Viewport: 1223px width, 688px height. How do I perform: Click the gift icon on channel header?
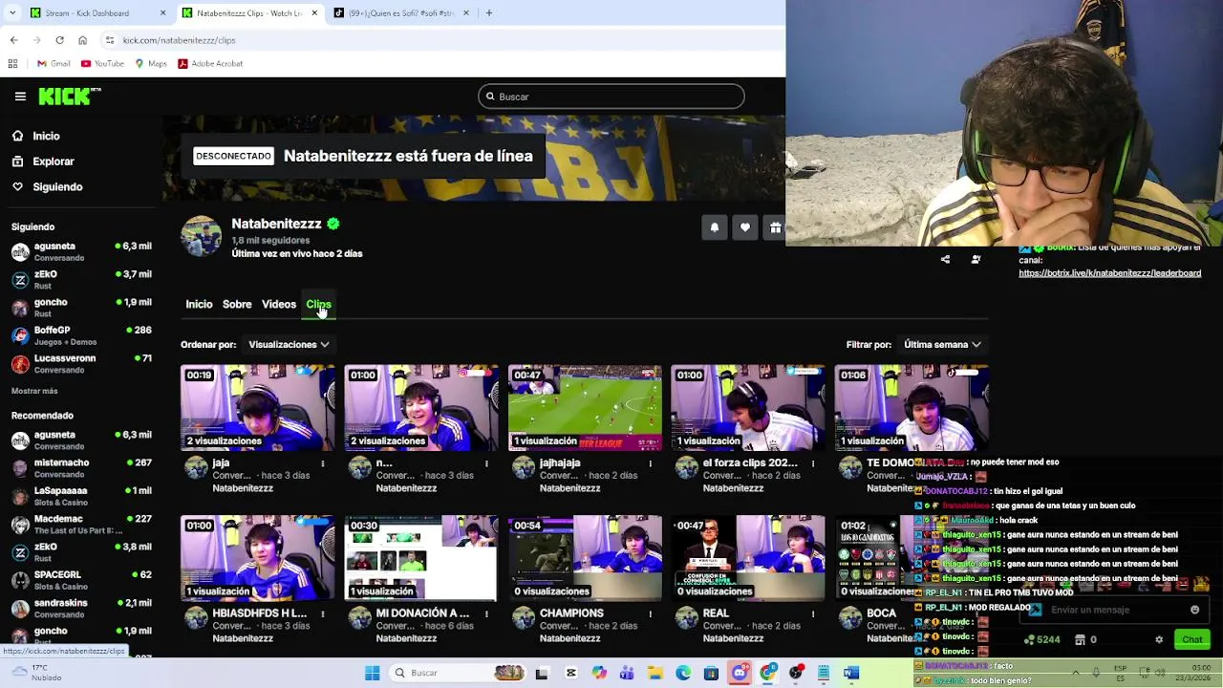(x=775, y=227)
